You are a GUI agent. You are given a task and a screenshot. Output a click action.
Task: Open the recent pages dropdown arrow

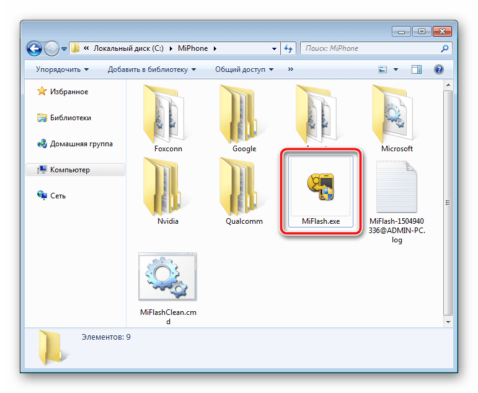pyautogui.click(x=64, y=49)
